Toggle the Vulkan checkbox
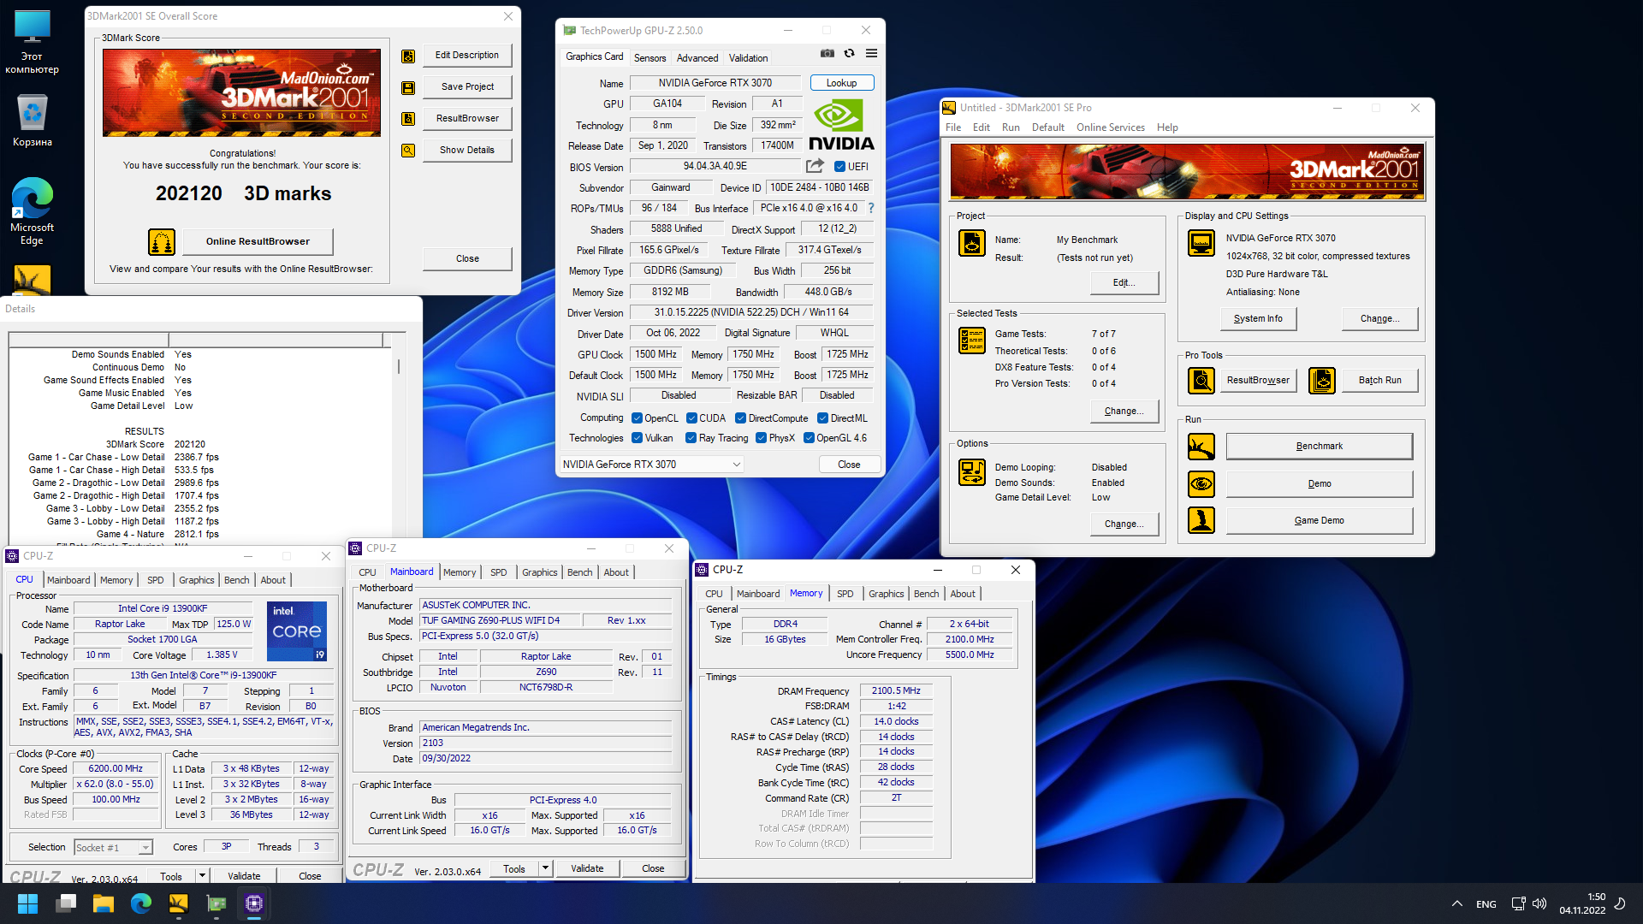This screenshot has width=1643, height=924. coord(637,438)
